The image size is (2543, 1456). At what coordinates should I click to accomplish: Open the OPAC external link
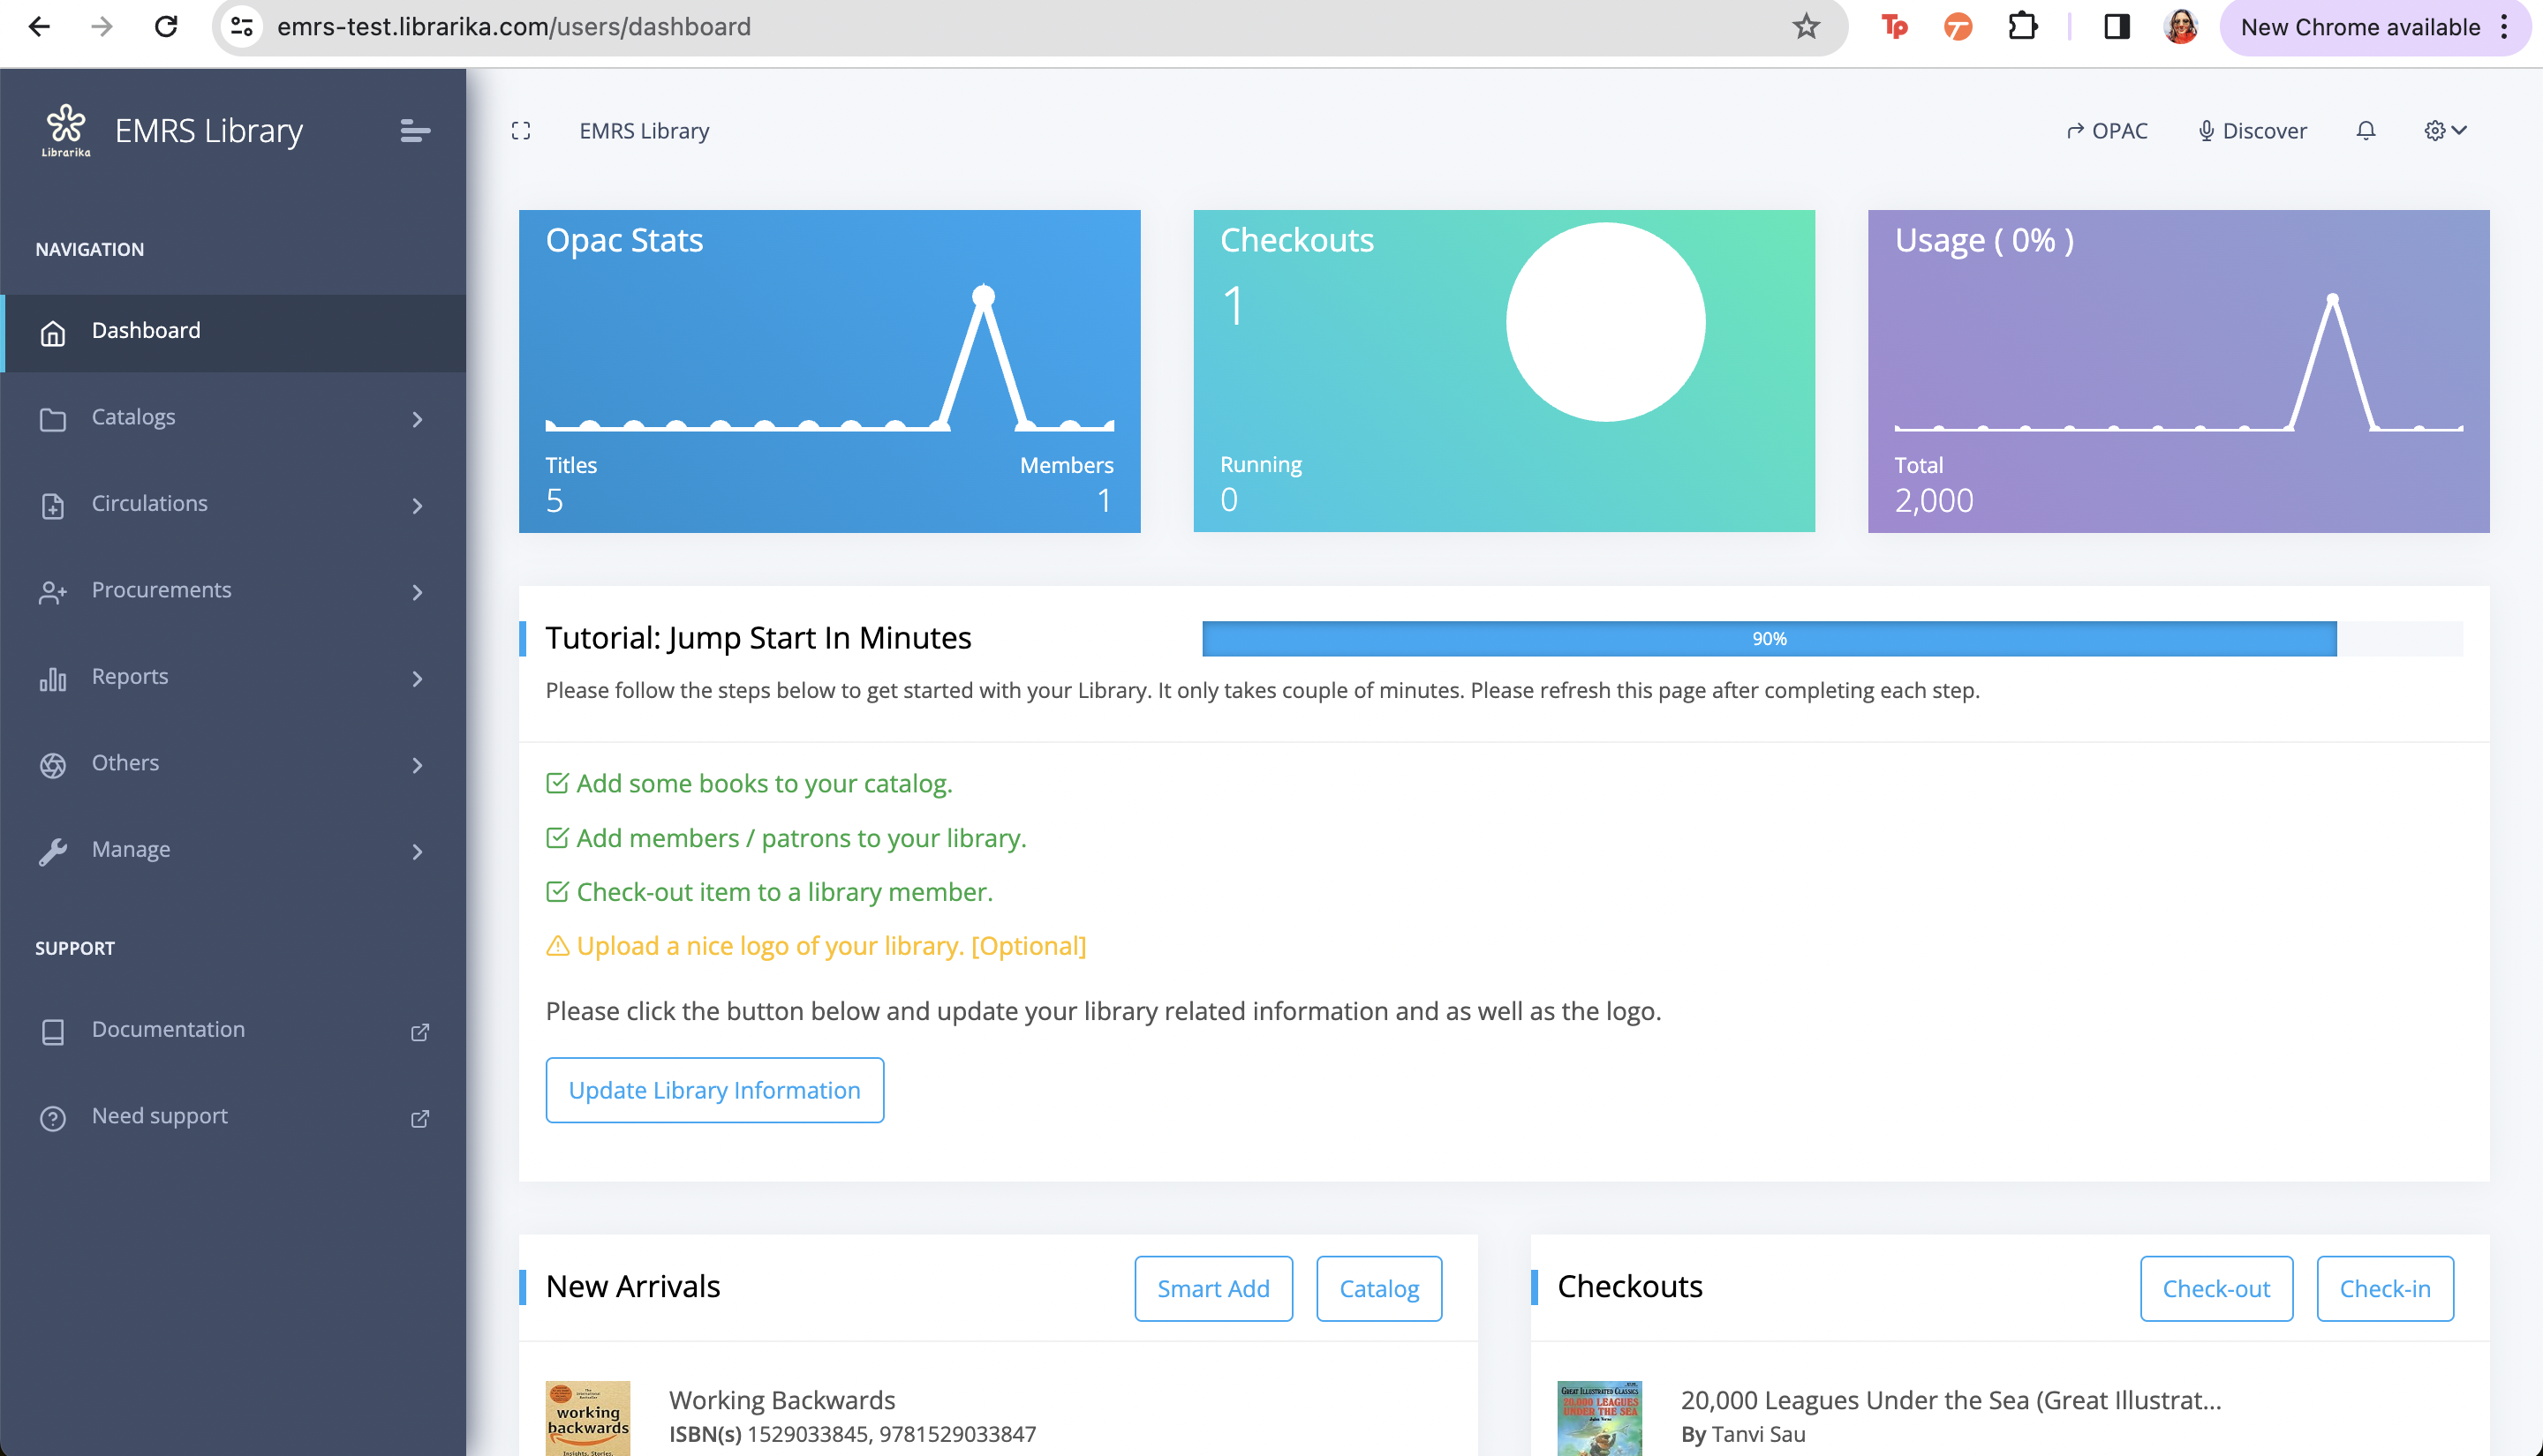pos(2107,131)
